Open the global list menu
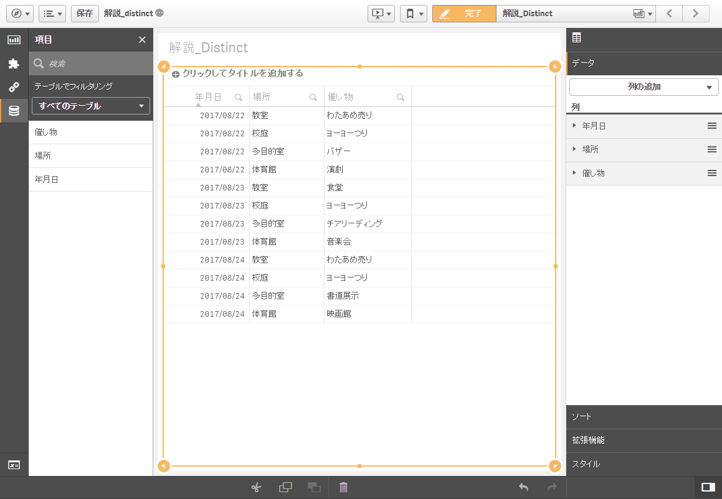 (52, 13)
